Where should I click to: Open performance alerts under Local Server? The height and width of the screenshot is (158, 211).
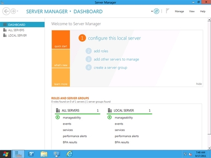pyautogui.click(x=127, y=136)
